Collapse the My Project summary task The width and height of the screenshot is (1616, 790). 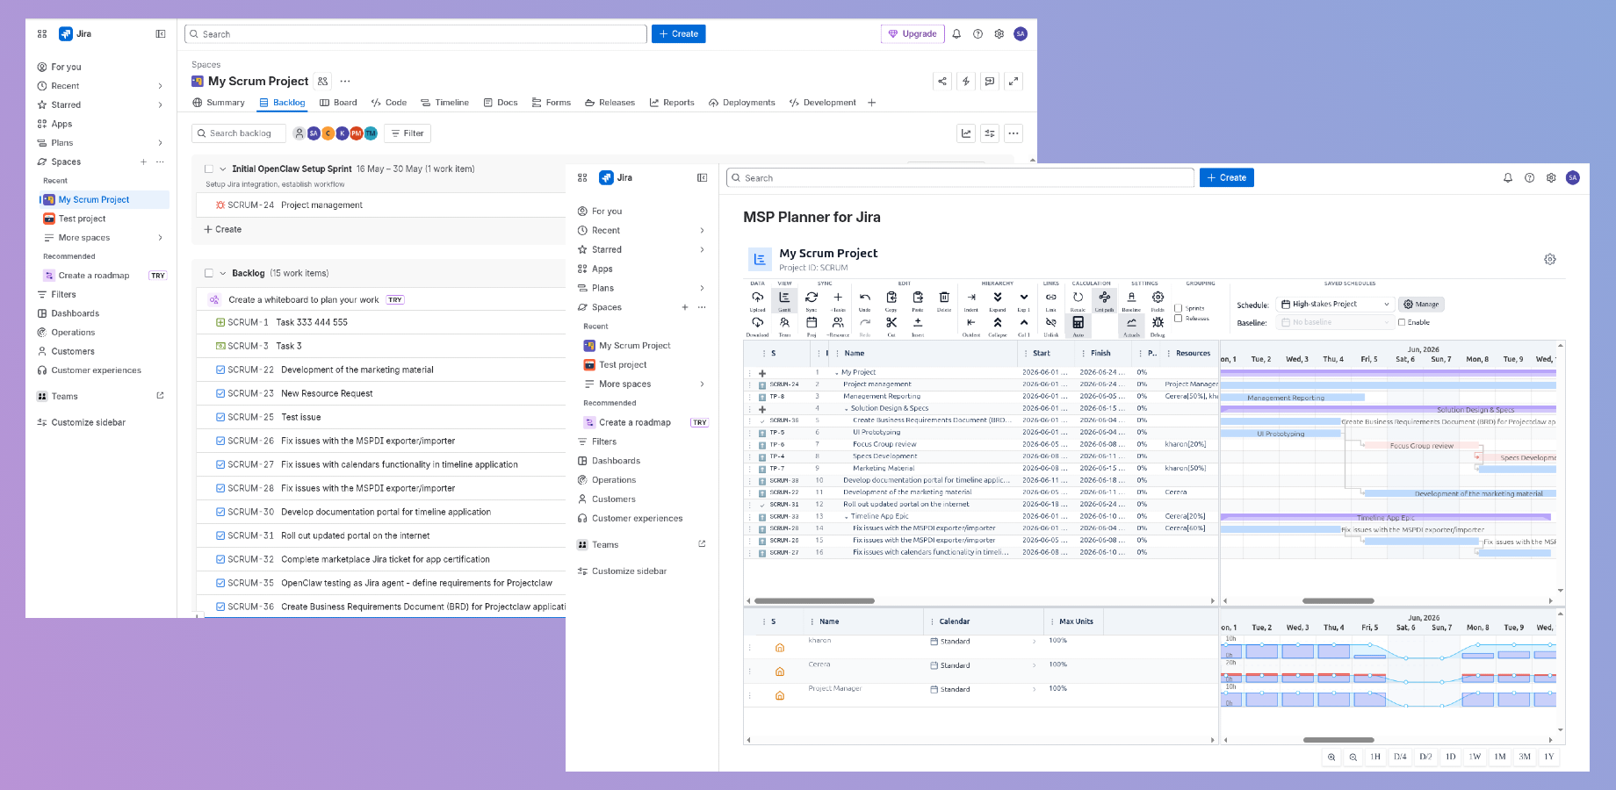click(x=837, y=373)
